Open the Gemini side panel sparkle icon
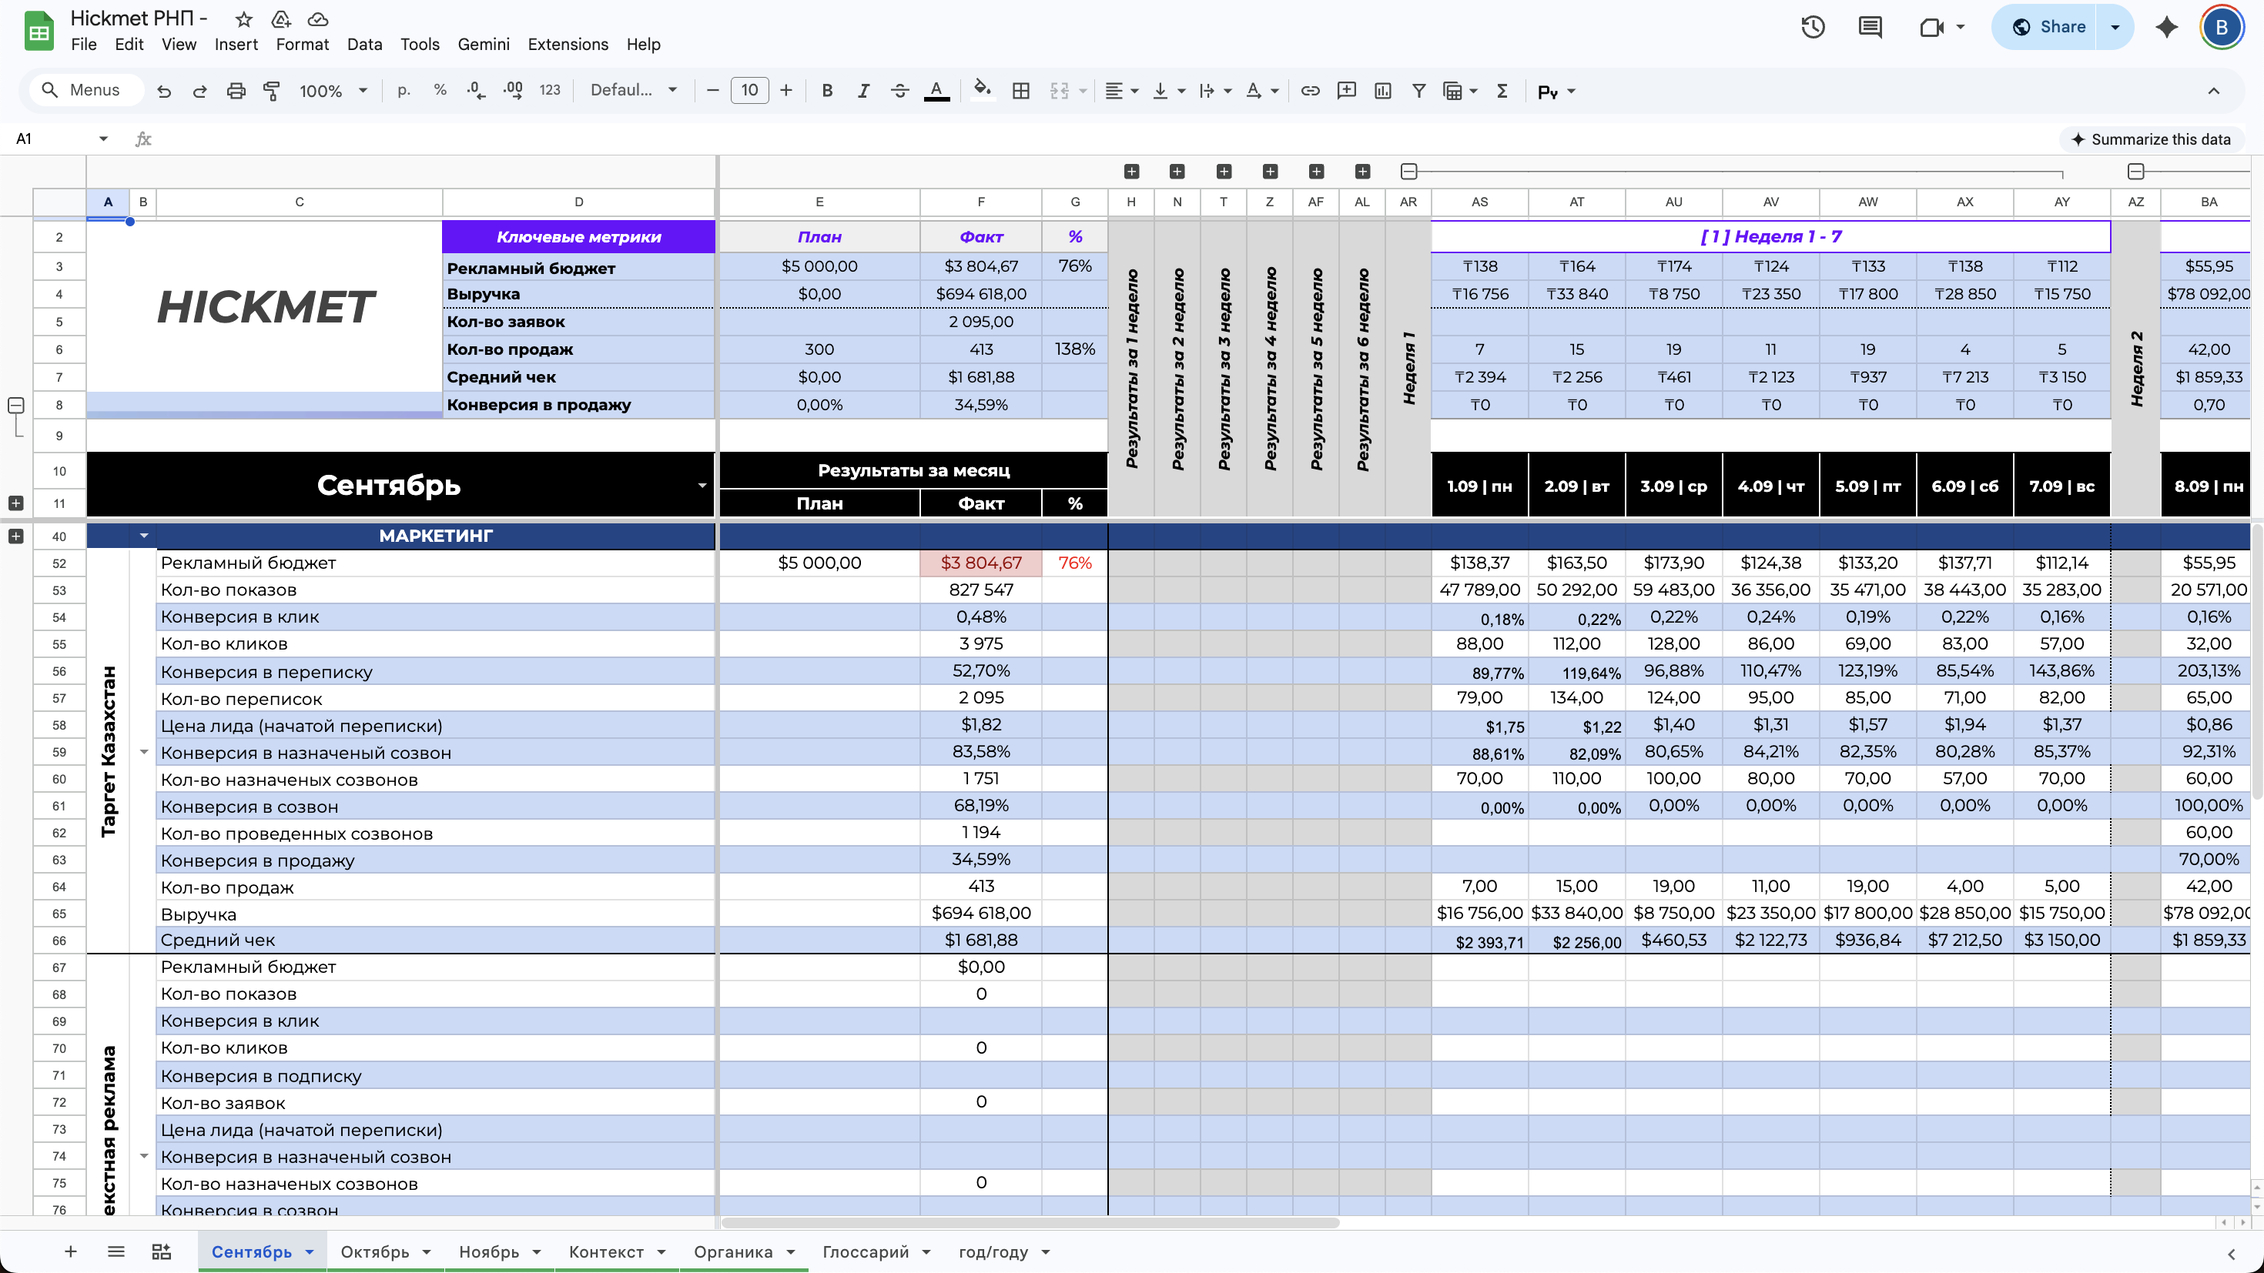Viewport: 2264px width, 1273px height. click(2166, 27)
